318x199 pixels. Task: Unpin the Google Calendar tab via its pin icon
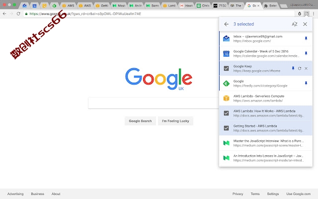click(306, 53)
